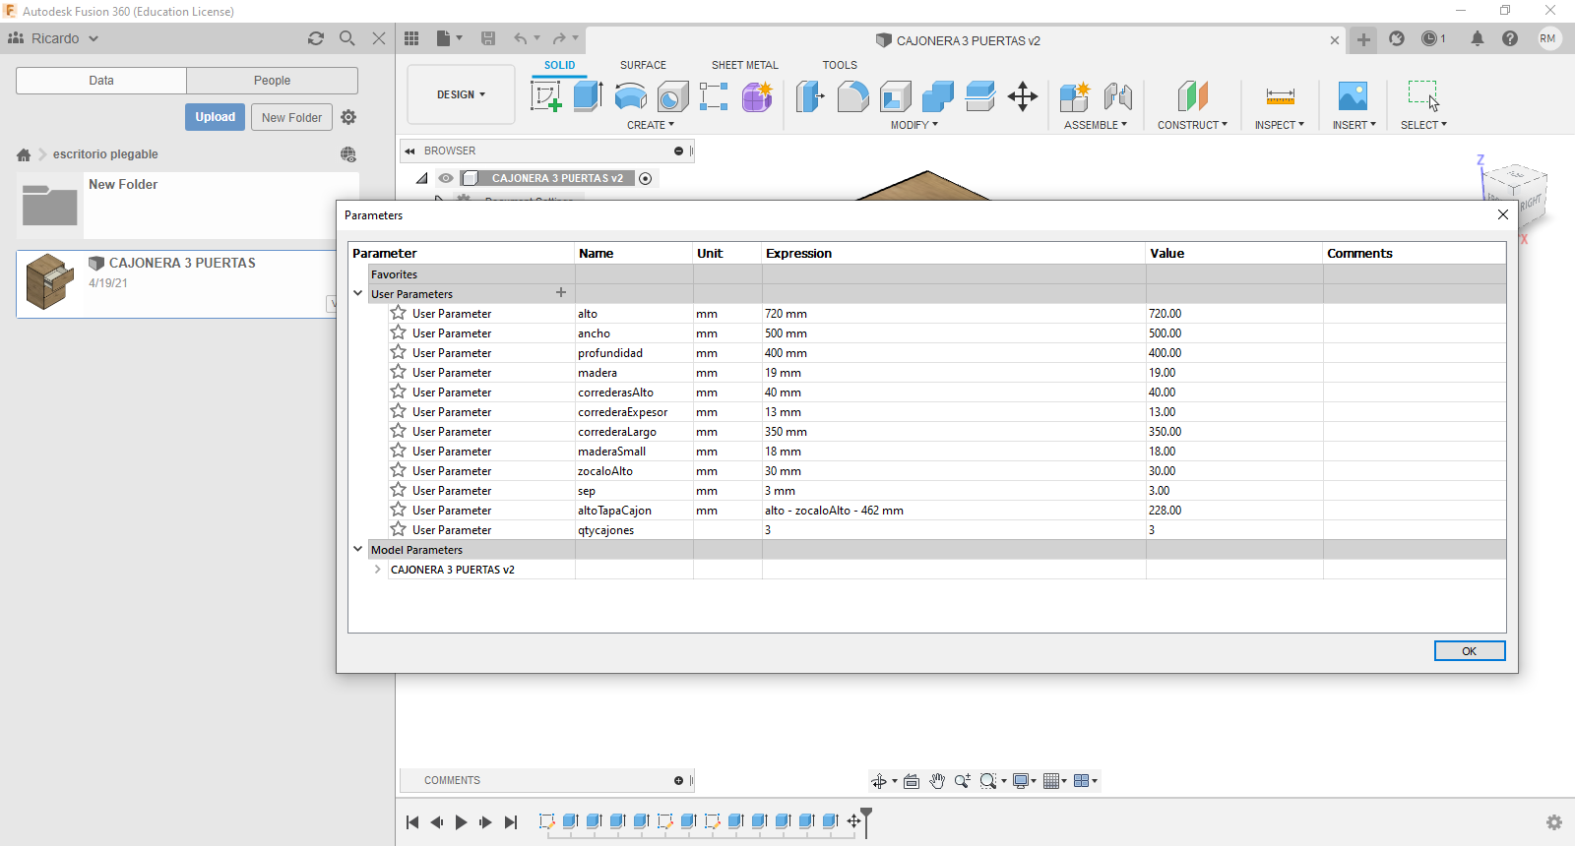Open the data panel grid icon
This screenshot has height=846, width=1575.
pos(411,38)
